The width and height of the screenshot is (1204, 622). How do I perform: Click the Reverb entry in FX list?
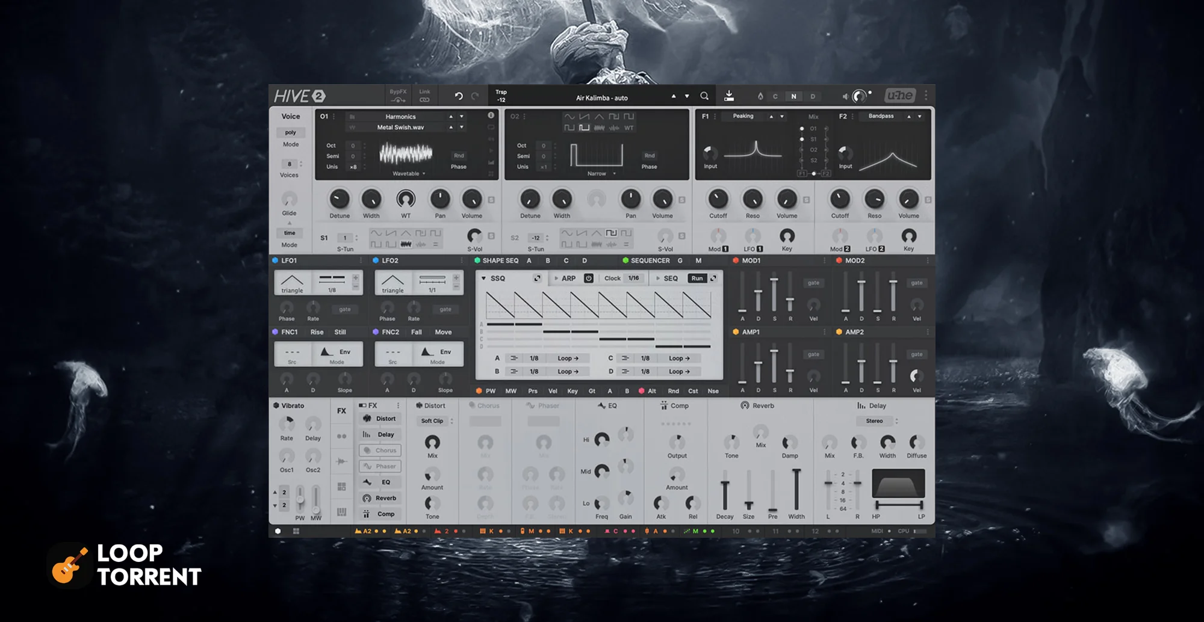pyautogui.click(x=380, y=498)
